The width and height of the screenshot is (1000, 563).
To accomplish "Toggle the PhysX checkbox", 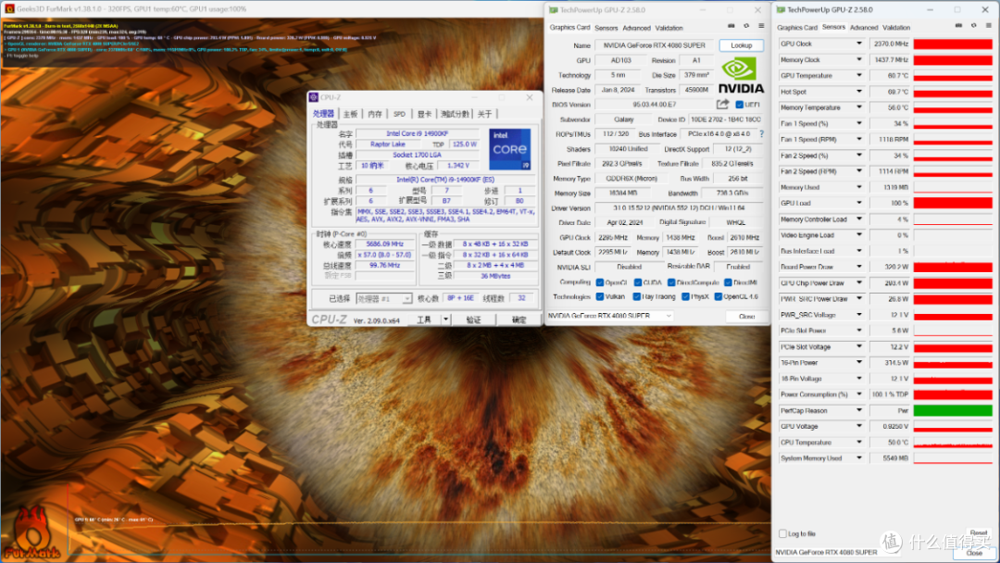I will pyautogui.click(x=685, y=296).
